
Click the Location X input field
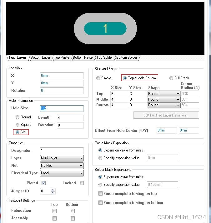pos(62,76)
